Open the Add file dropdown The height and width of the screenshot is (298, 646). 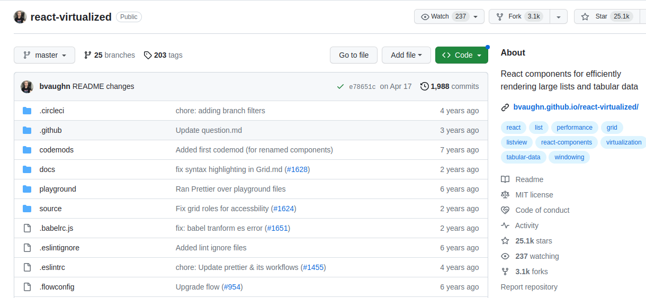pos(406,55)
